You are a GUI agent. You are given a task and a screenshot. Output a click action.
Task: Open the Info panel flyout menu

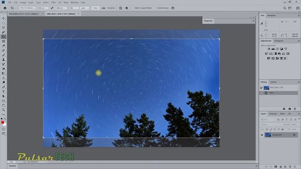(299, 15)
